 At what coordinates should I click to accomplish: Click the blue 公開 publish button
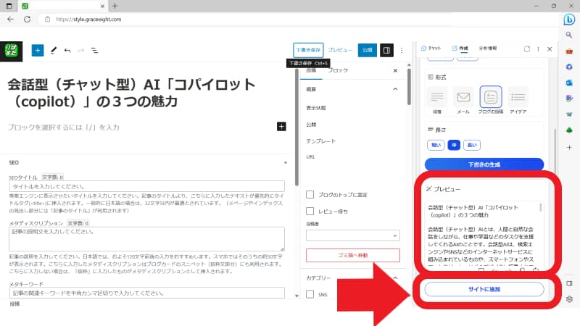coord(368,50)
